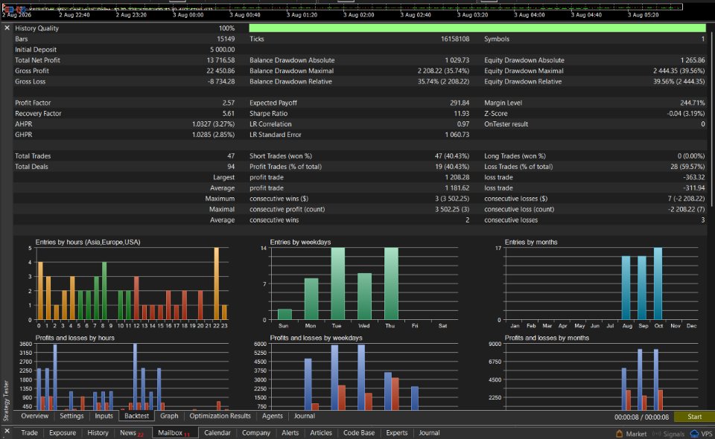Select the Profit Factor value 2.57
Image resolution: width=715 pixels, height=439 pixels.
(x=229, y=103)
